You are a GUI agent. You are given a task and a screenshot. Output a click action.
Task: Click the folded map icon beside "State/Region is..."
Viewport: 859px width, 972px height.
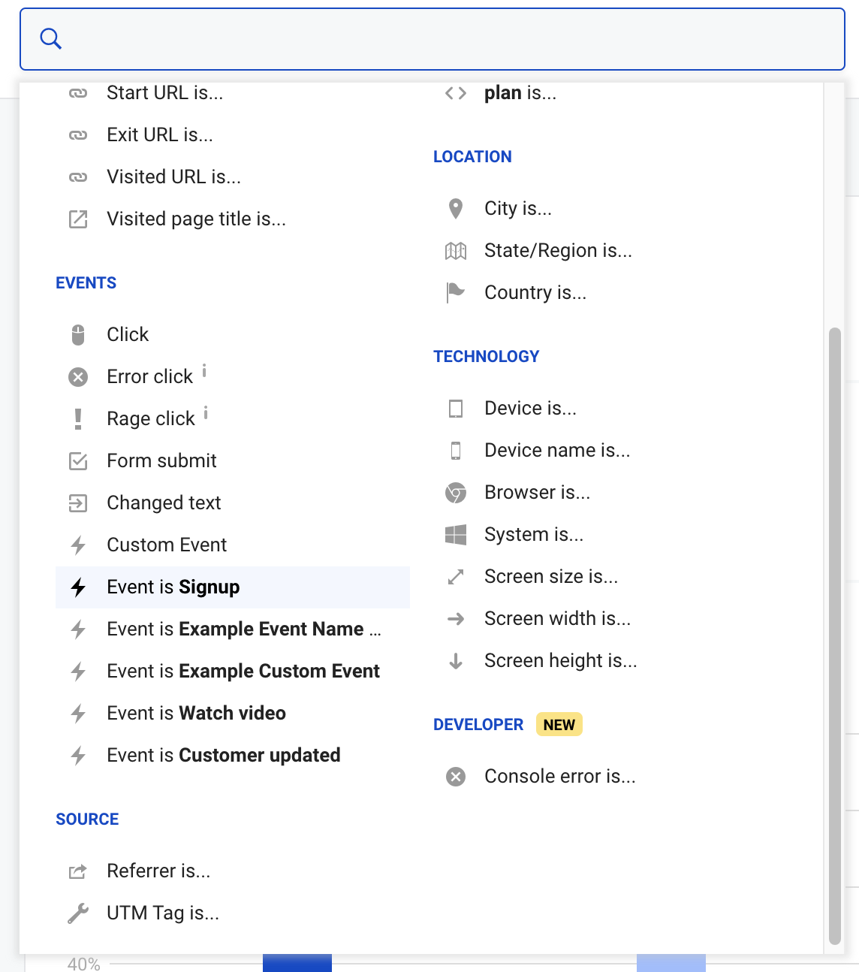pos(455,250)
